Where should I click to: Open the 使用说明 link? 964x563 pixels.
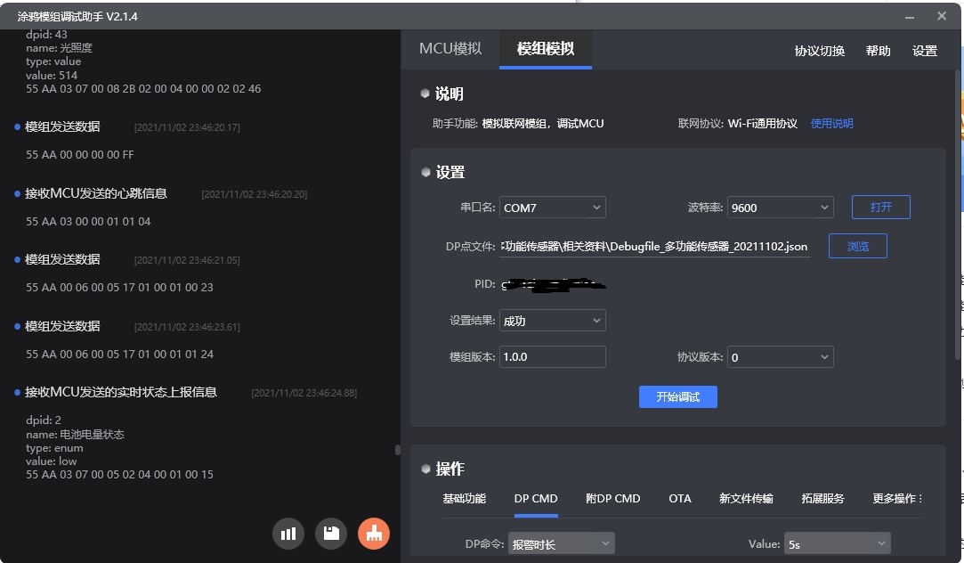831,124
